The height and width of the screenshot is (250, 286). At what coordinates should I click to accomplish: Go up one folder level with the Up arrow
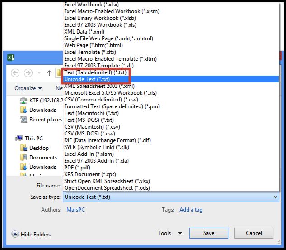[x=49, y=73]
